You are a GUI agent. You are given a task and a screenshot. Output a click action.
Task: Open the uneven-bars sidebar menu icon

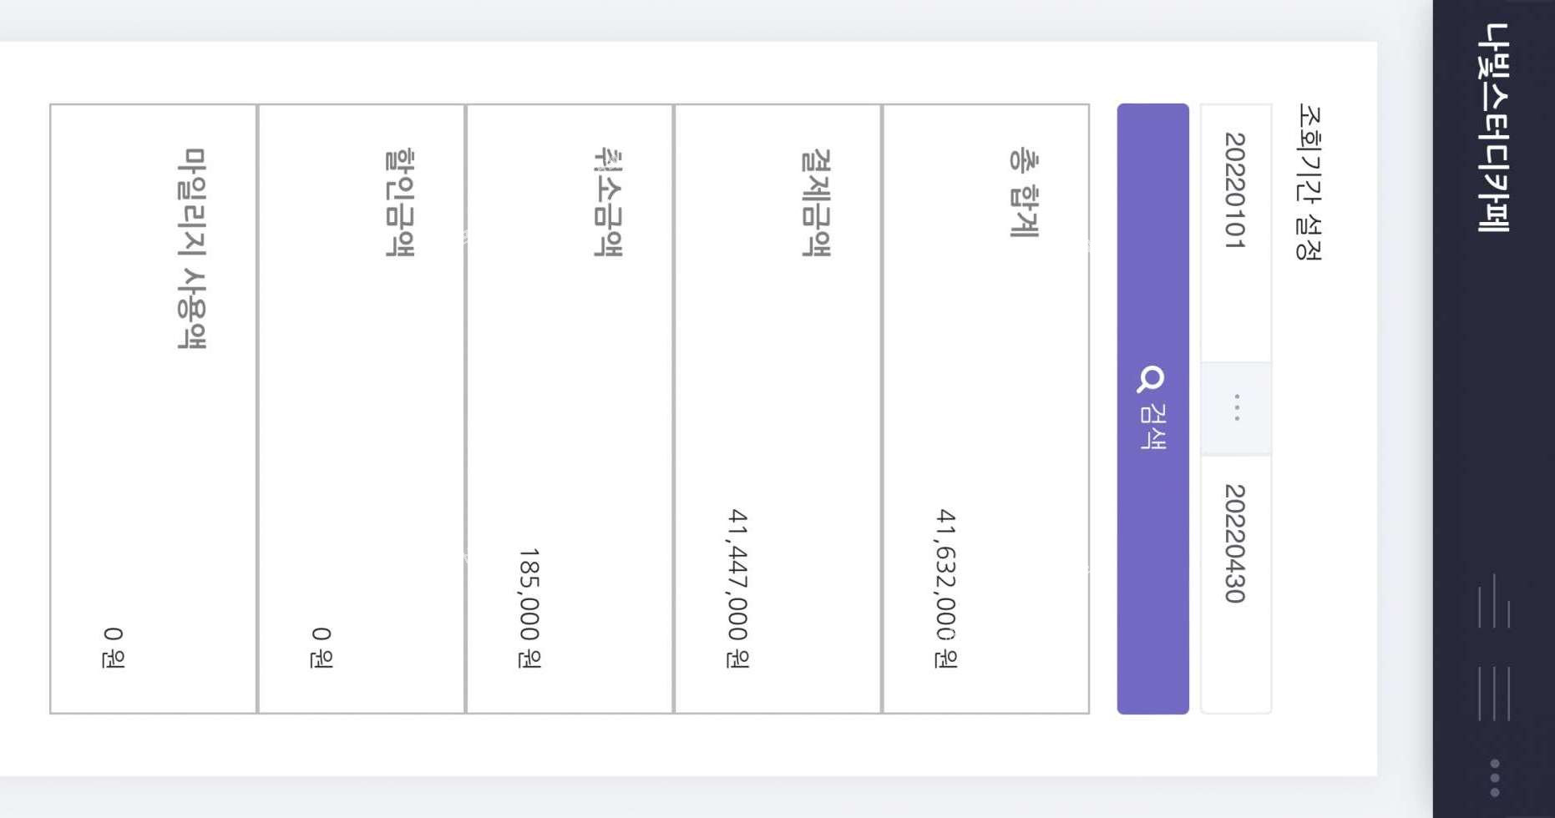point(1493,601)
